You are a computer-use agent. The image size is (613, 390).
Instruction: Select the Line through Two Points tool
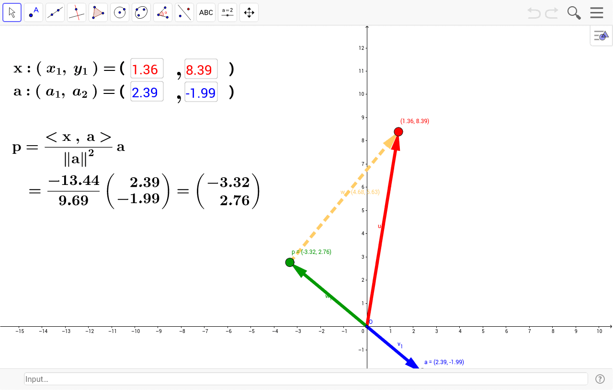(x=55, y=12)
